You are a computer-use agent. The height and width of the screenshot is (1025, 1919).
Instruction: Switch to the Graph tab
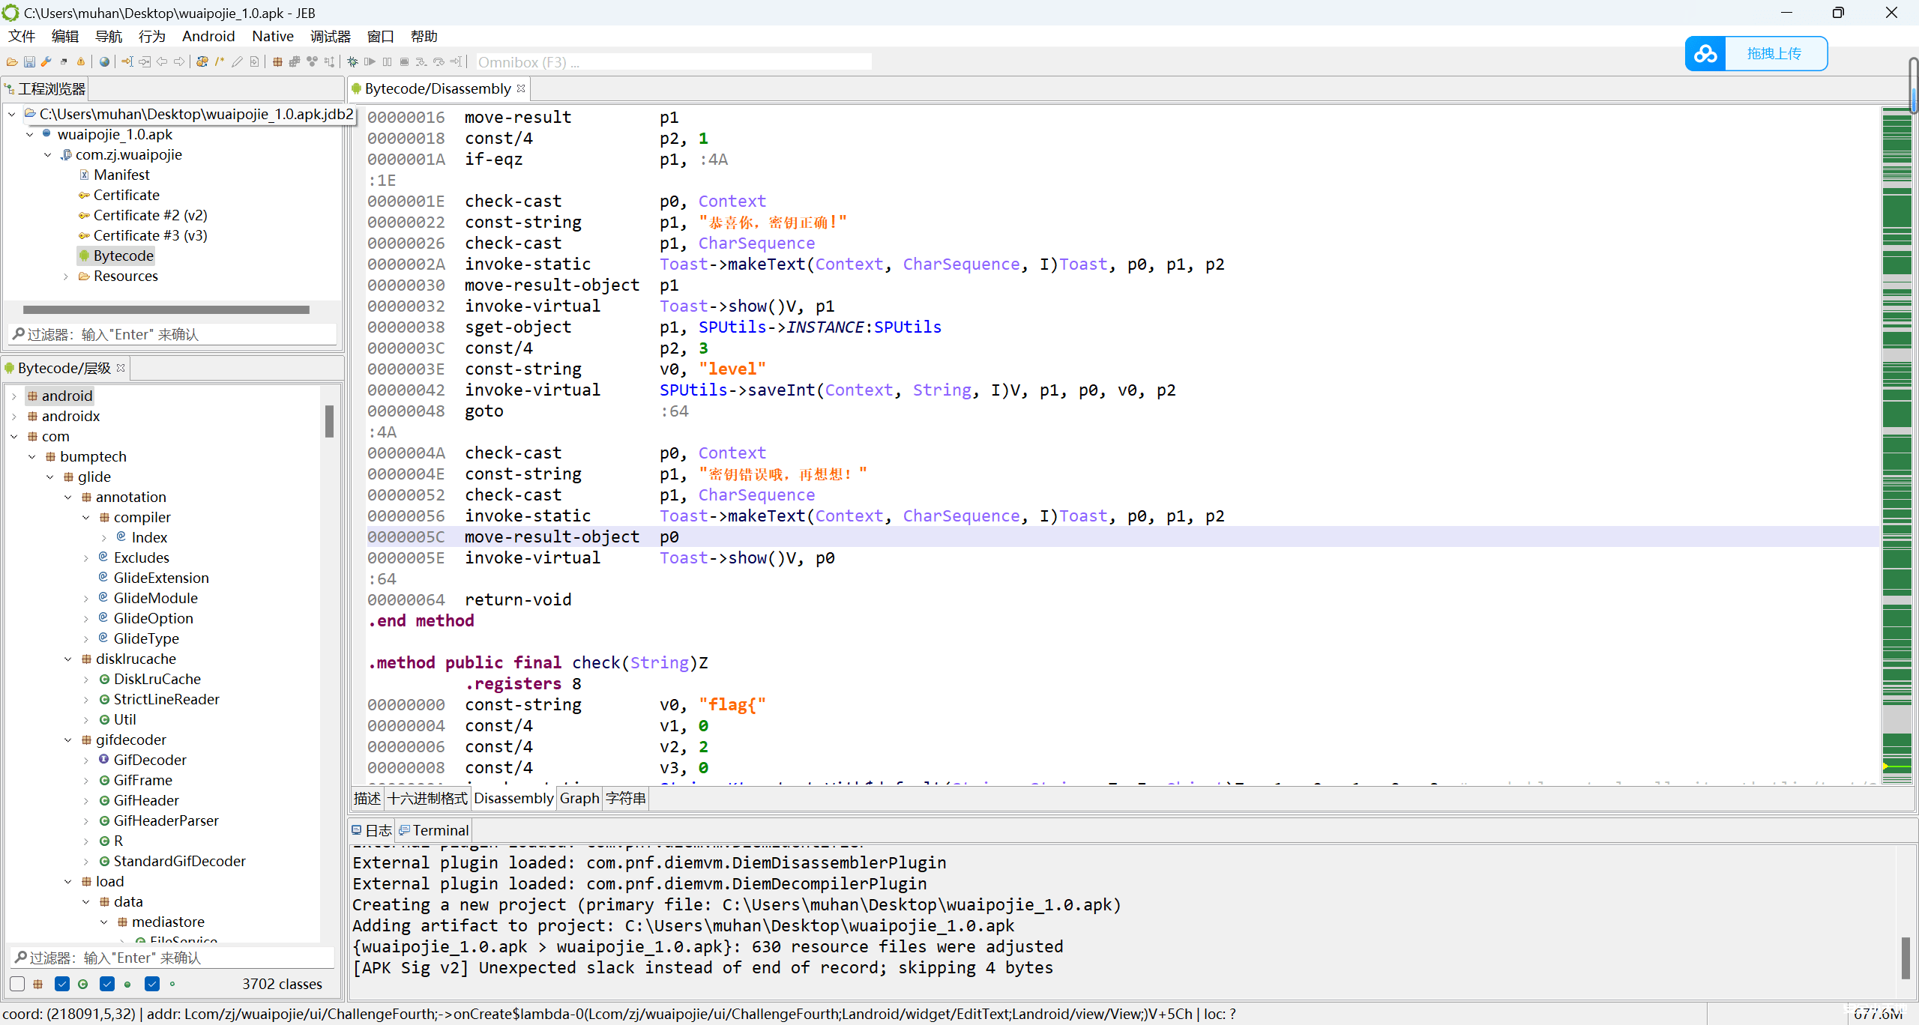(x=579, y=799)
